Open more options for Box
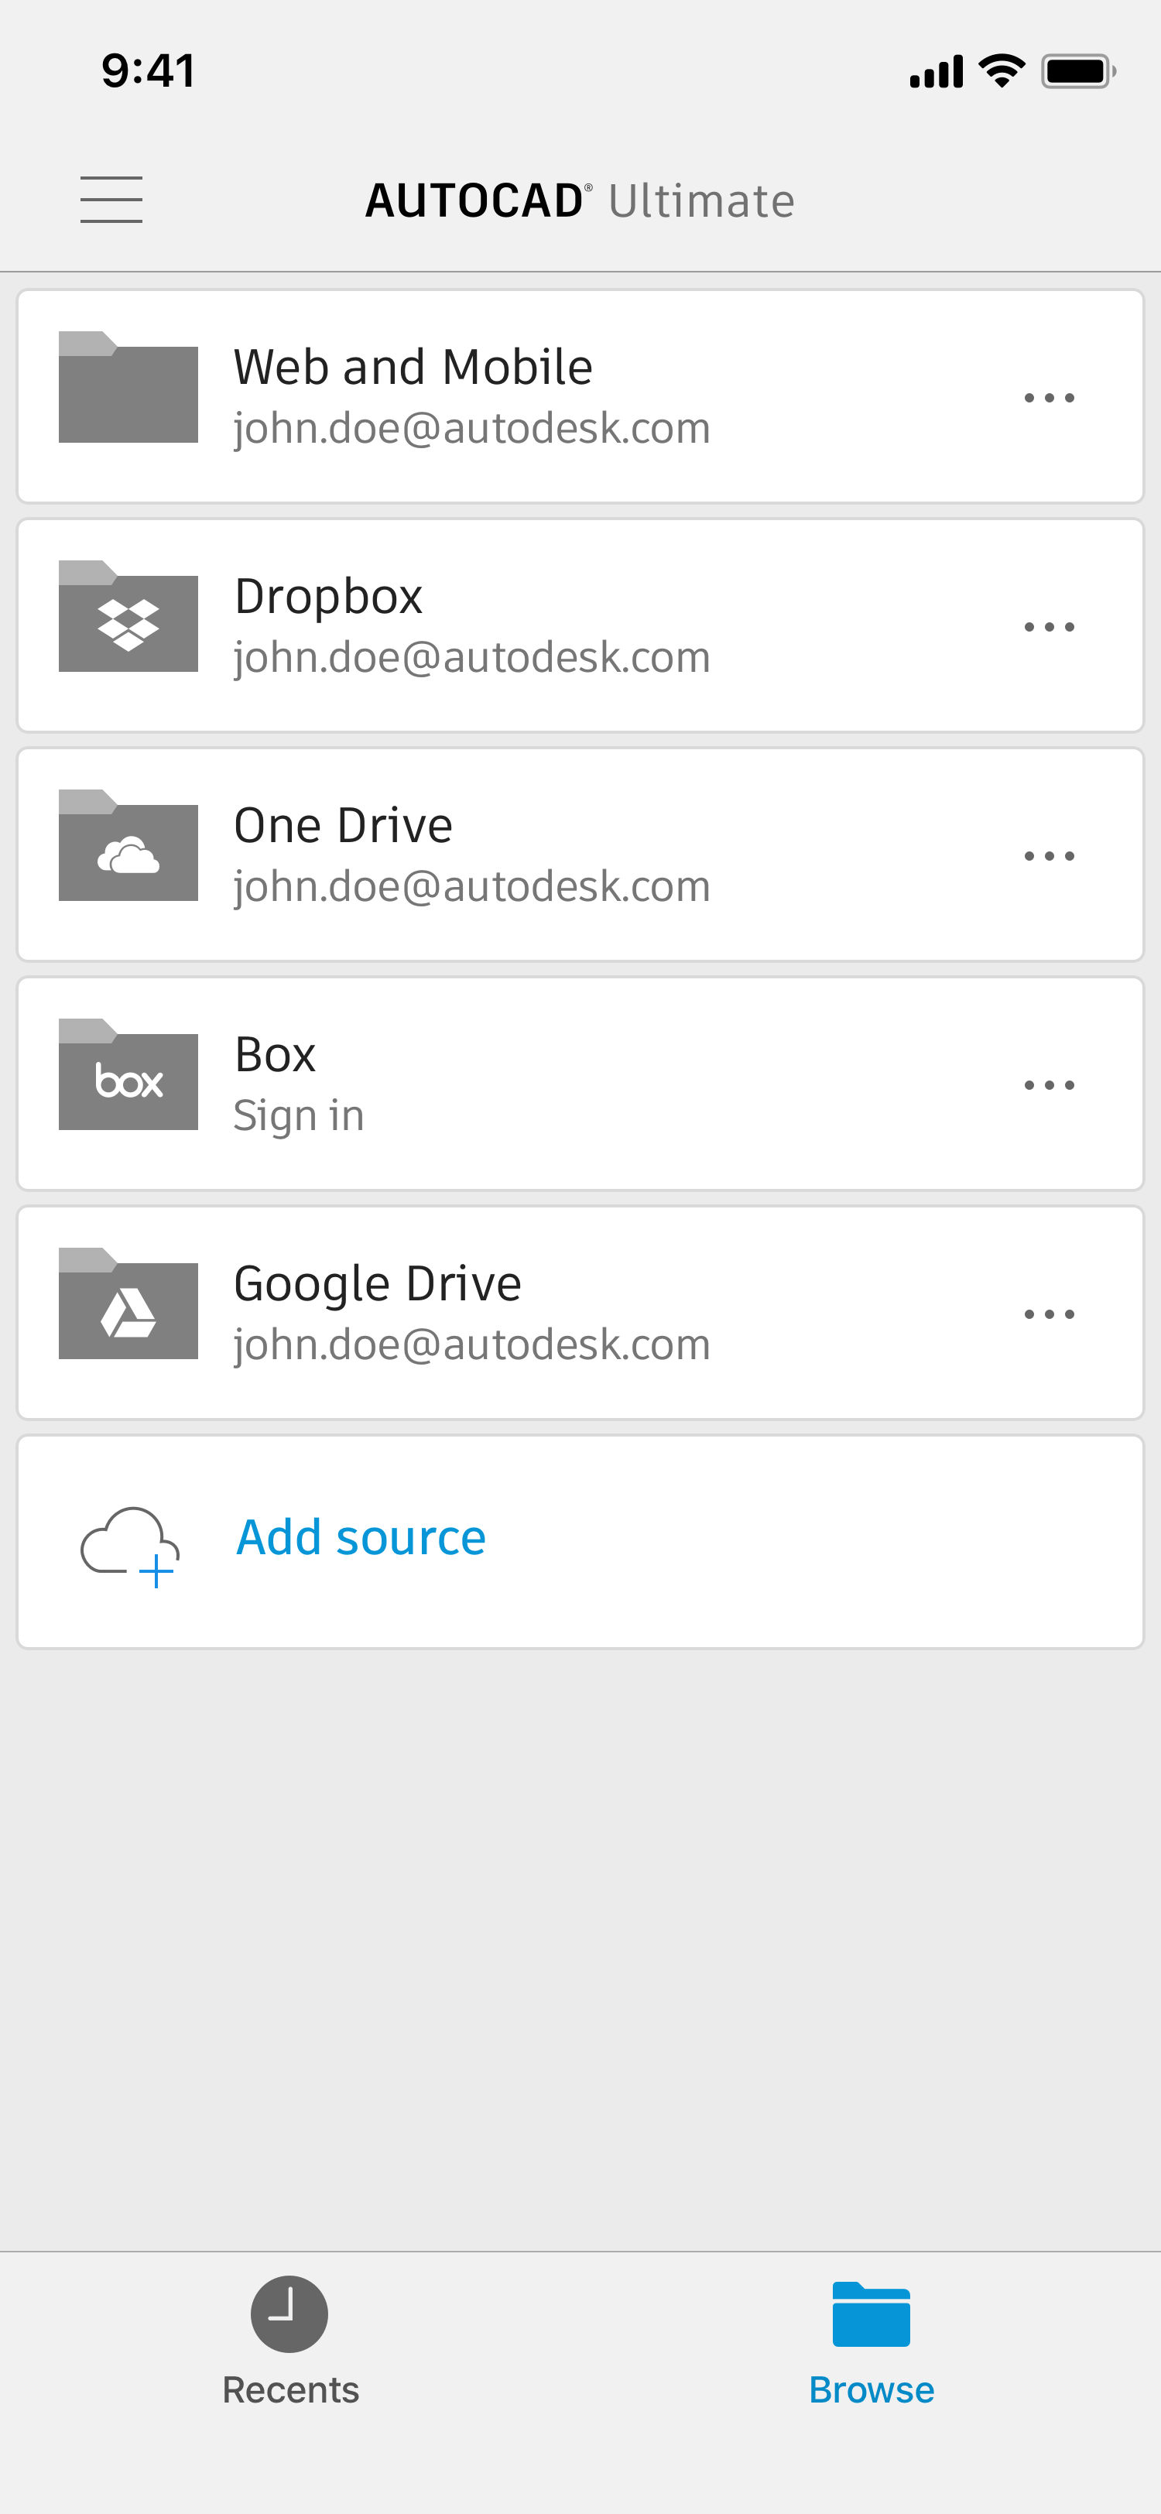 (1050, 1085)
